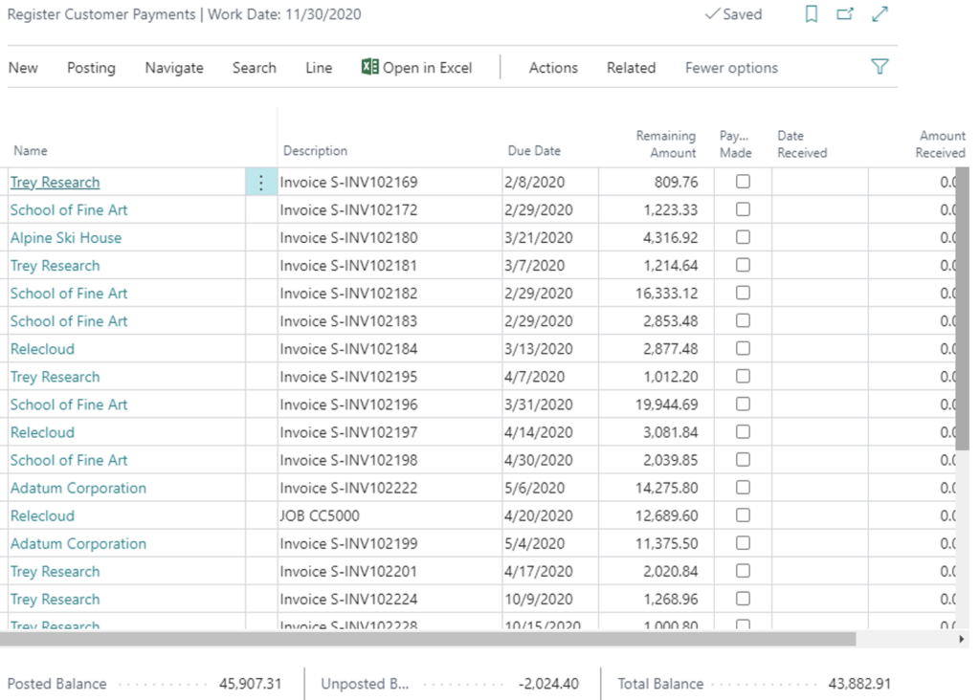Viewport: 980px width, 700px height.
Task: Open the filter pane using the funnel icon
Action: click(x=879, y=67)
